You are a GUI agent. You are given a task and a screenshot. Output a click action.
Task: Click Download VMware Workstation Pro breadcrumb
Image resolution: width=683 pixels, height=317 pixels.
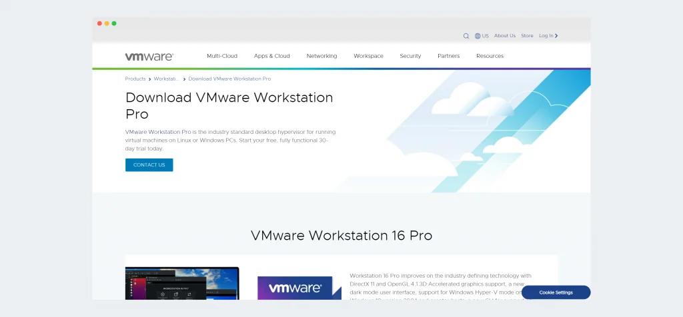(x=229, y=79)
